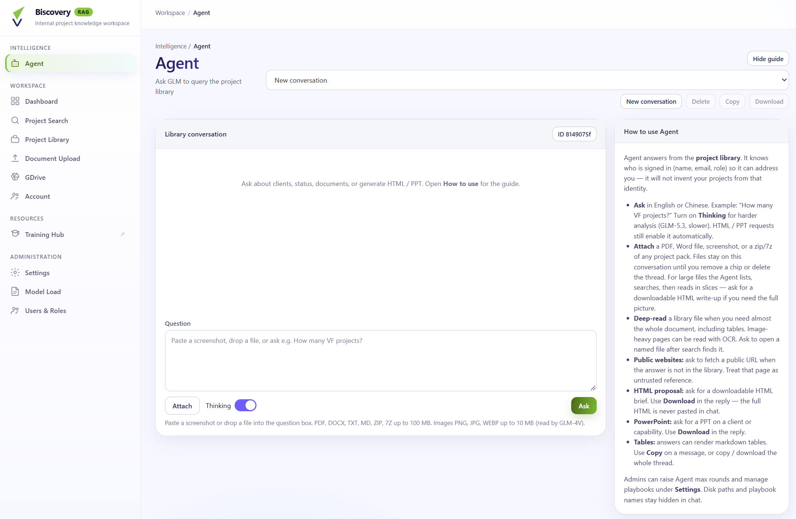Click the Download conversation button
The width and height of the screenshot is (796, 519).
[x=769, y=102]
